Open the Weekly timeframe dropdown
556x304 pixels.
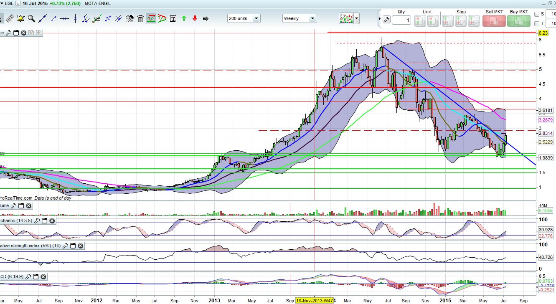[312, 19]
